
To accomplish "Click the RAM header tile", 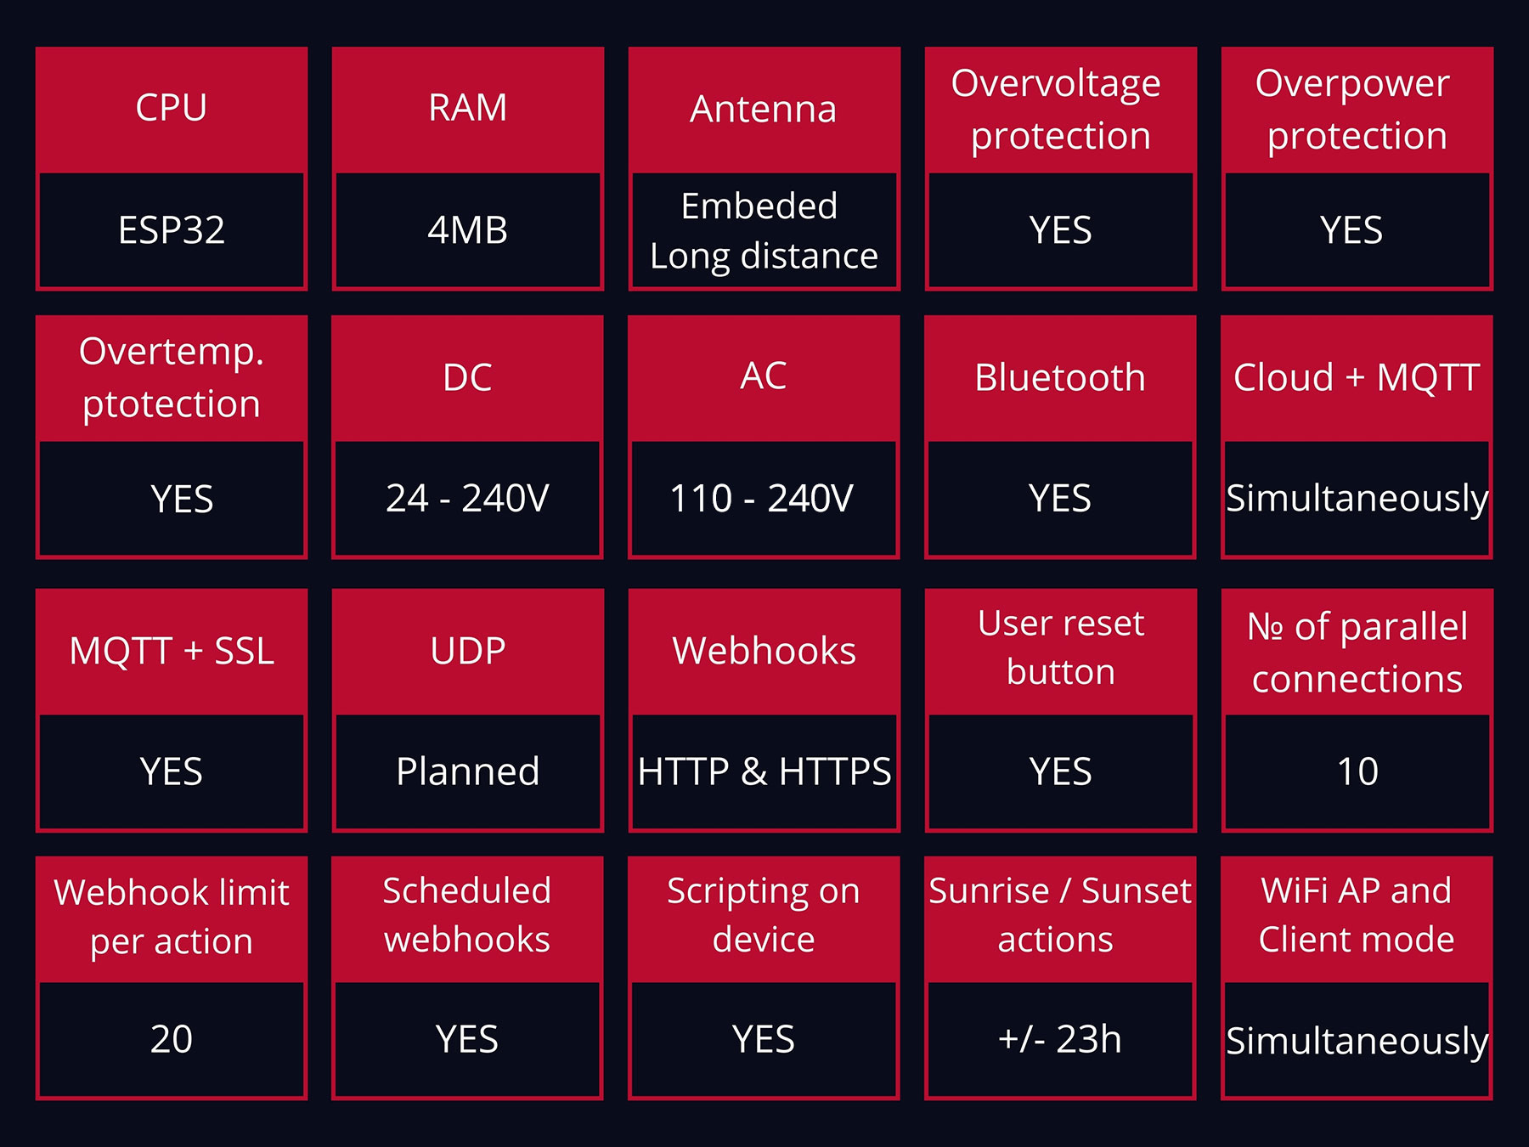I will [468, 110].
